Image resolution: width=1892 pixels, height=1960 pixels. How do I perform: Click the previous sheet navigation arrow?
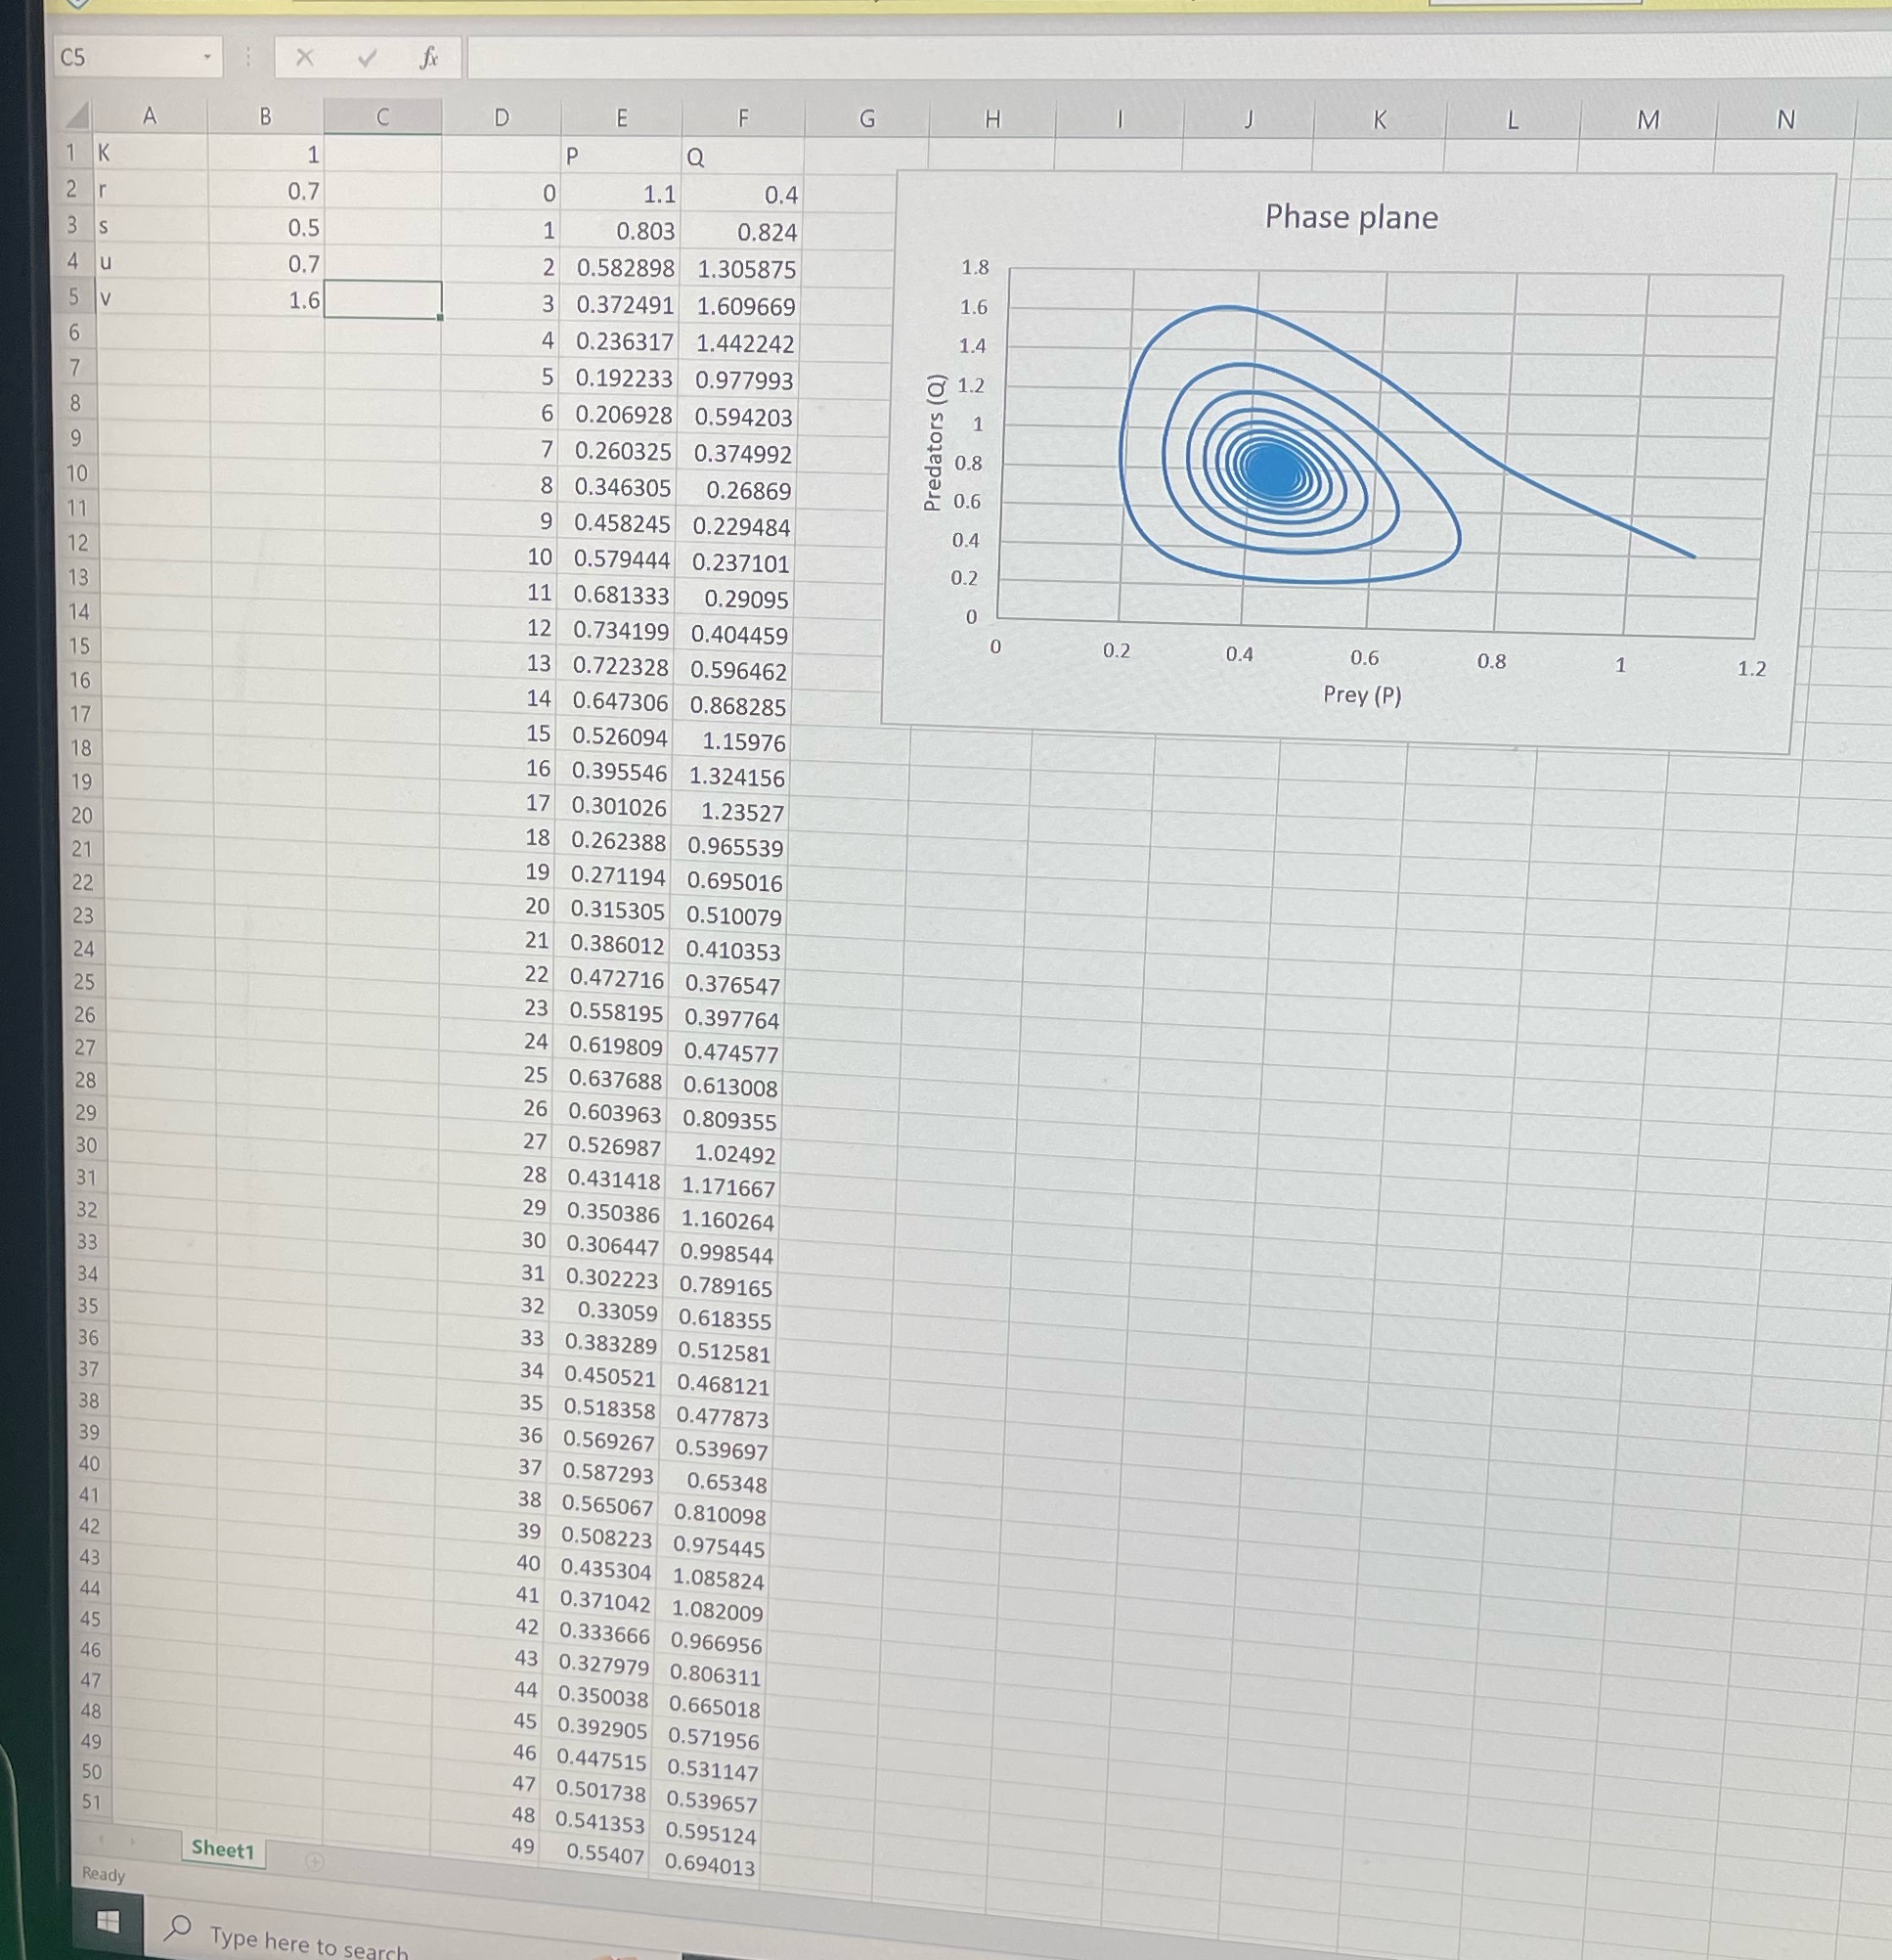click(101, 1838)
